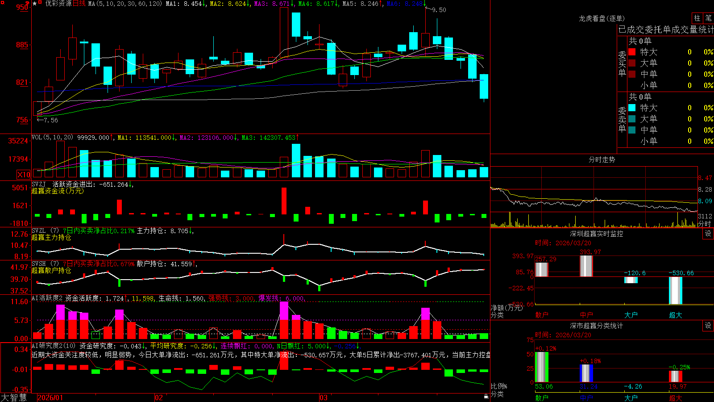This screenshot has width=714, height=402.
Task: Click the red gear icon before 优彩资源
Action: (x=41, y=3)
